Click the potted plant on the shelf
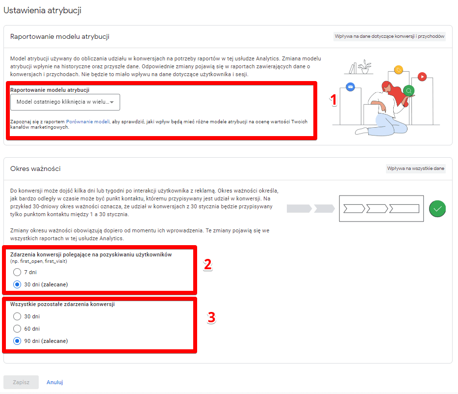This screenshot has width=458, height=394. (x=363, y=67)
